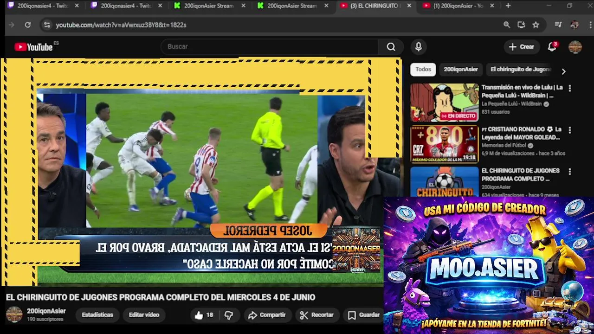This screenshot has height=334, width=594.
Task: Open options menu for sidebar EL CHIRINGUITO video
Action: pos(570,171)
